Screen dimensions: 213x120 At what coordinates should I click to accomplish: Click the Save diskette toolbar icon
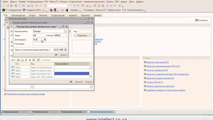coord(11,6)
